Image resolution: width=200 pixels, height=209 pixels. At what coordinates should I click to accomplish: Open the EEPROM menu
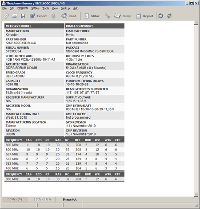click(23, 8)
